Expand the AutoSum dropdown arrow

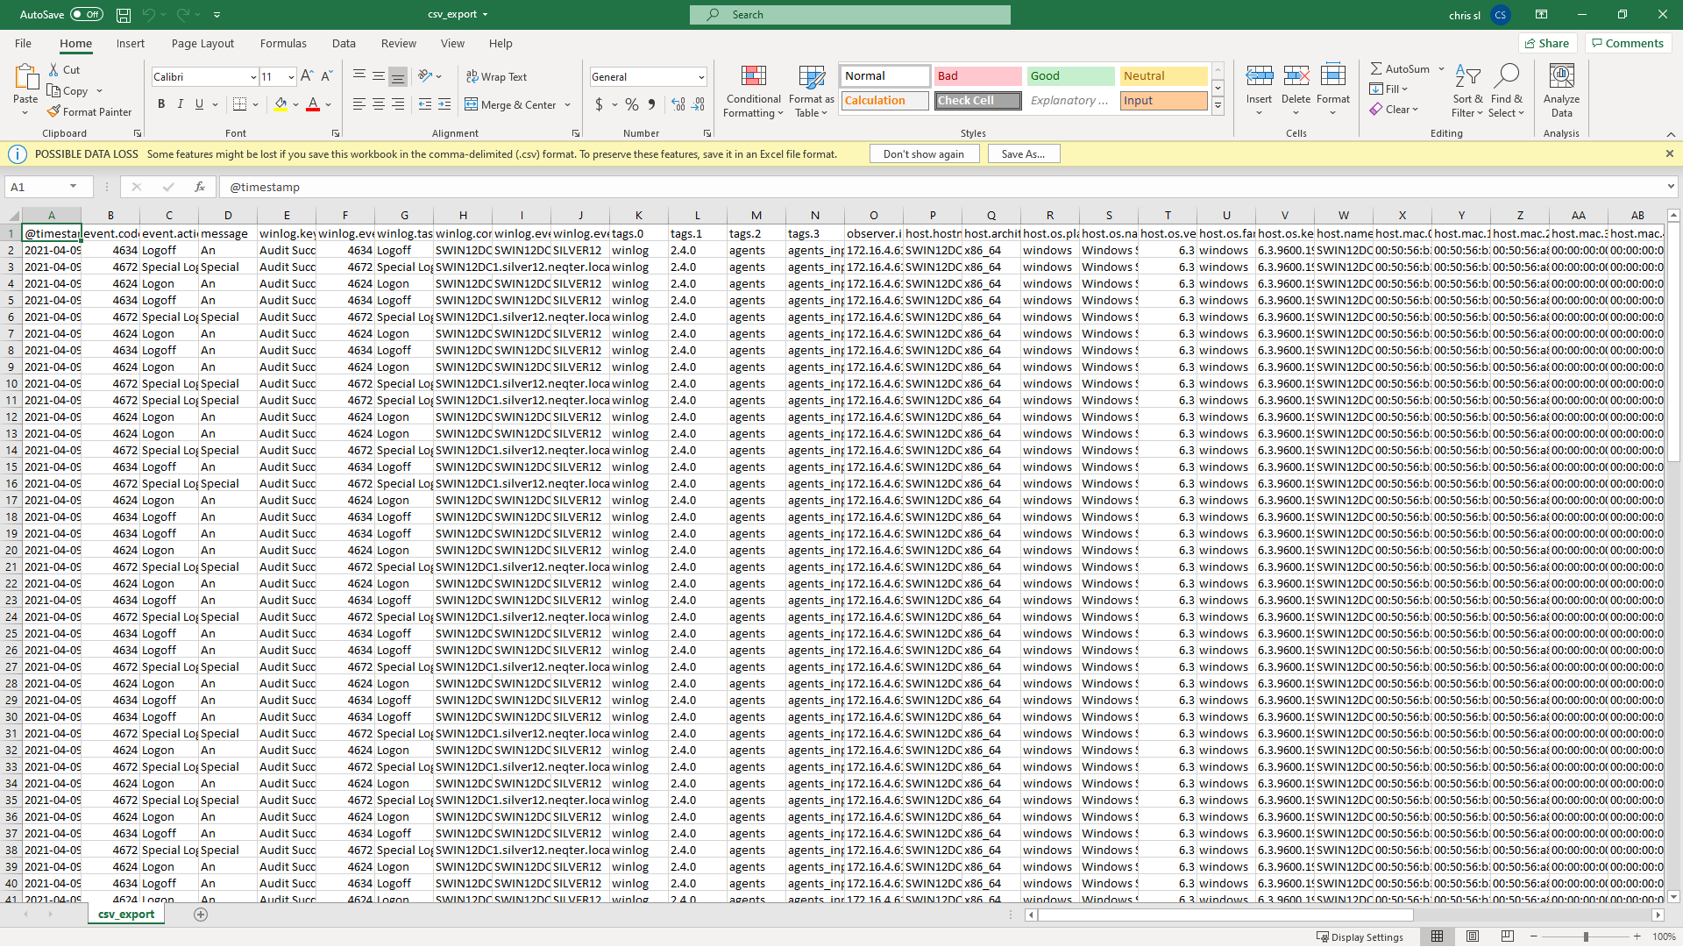pos(1441,68)
